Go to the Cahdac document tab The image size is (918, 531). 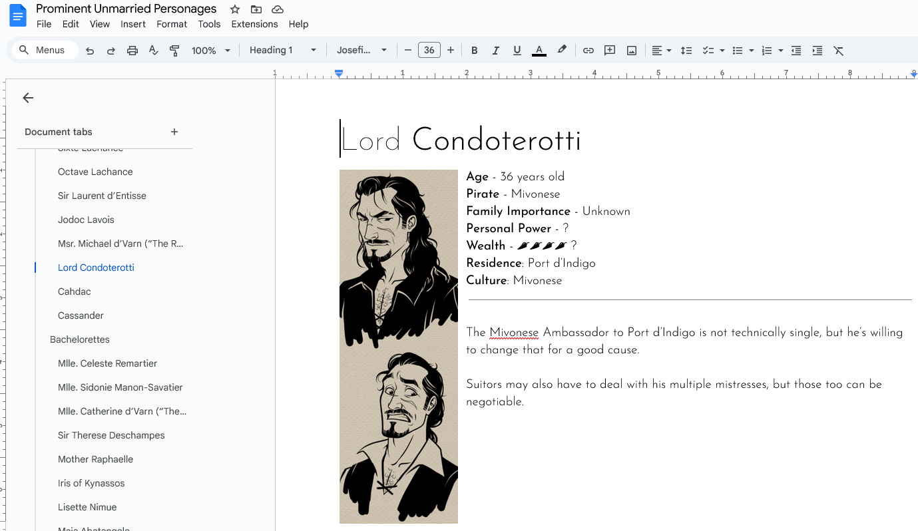coord(75,291)
